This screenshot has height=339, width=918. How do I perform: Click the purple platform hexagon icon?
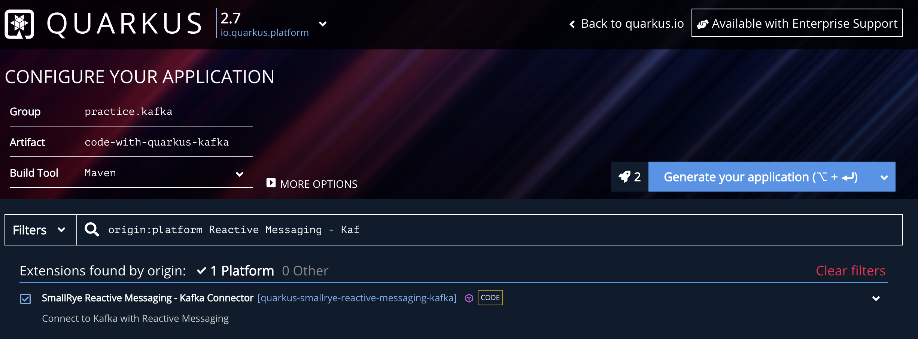pyautogui.click(x=469, y=298)
